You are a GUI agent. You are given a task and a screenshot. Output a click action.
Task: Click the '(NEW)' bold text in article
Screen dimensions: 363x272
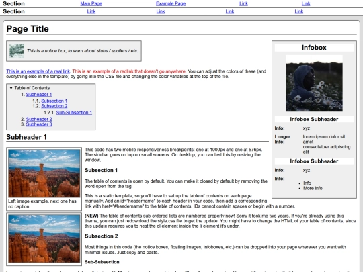click(91, 216)
